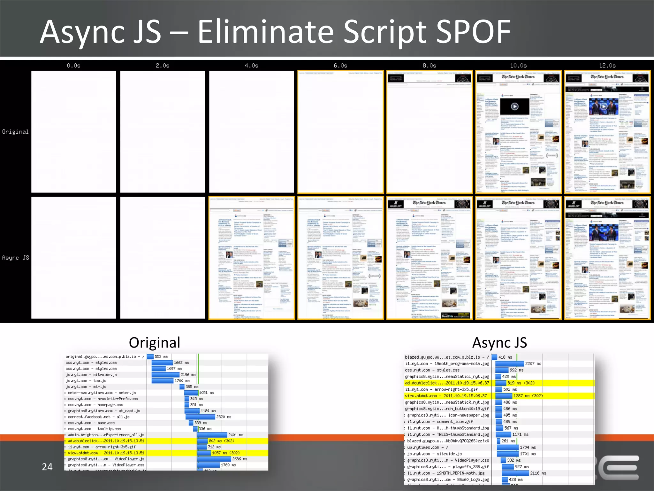Click the 12.0s time label above the filmstrip
This screenshot has width=654, height=491.
pos(607,66)
